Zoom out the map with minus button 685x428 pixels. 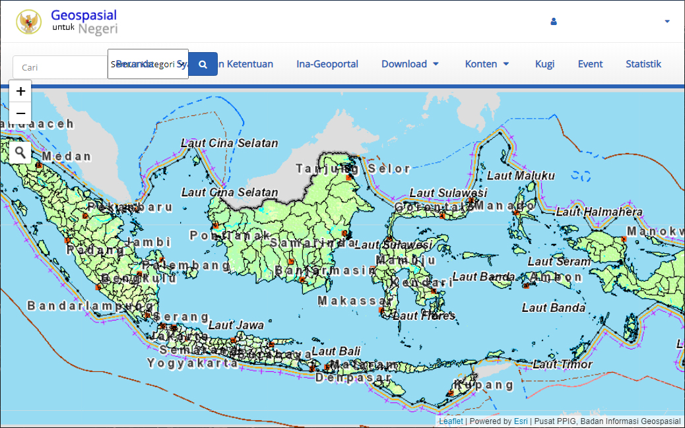(20, 113)
